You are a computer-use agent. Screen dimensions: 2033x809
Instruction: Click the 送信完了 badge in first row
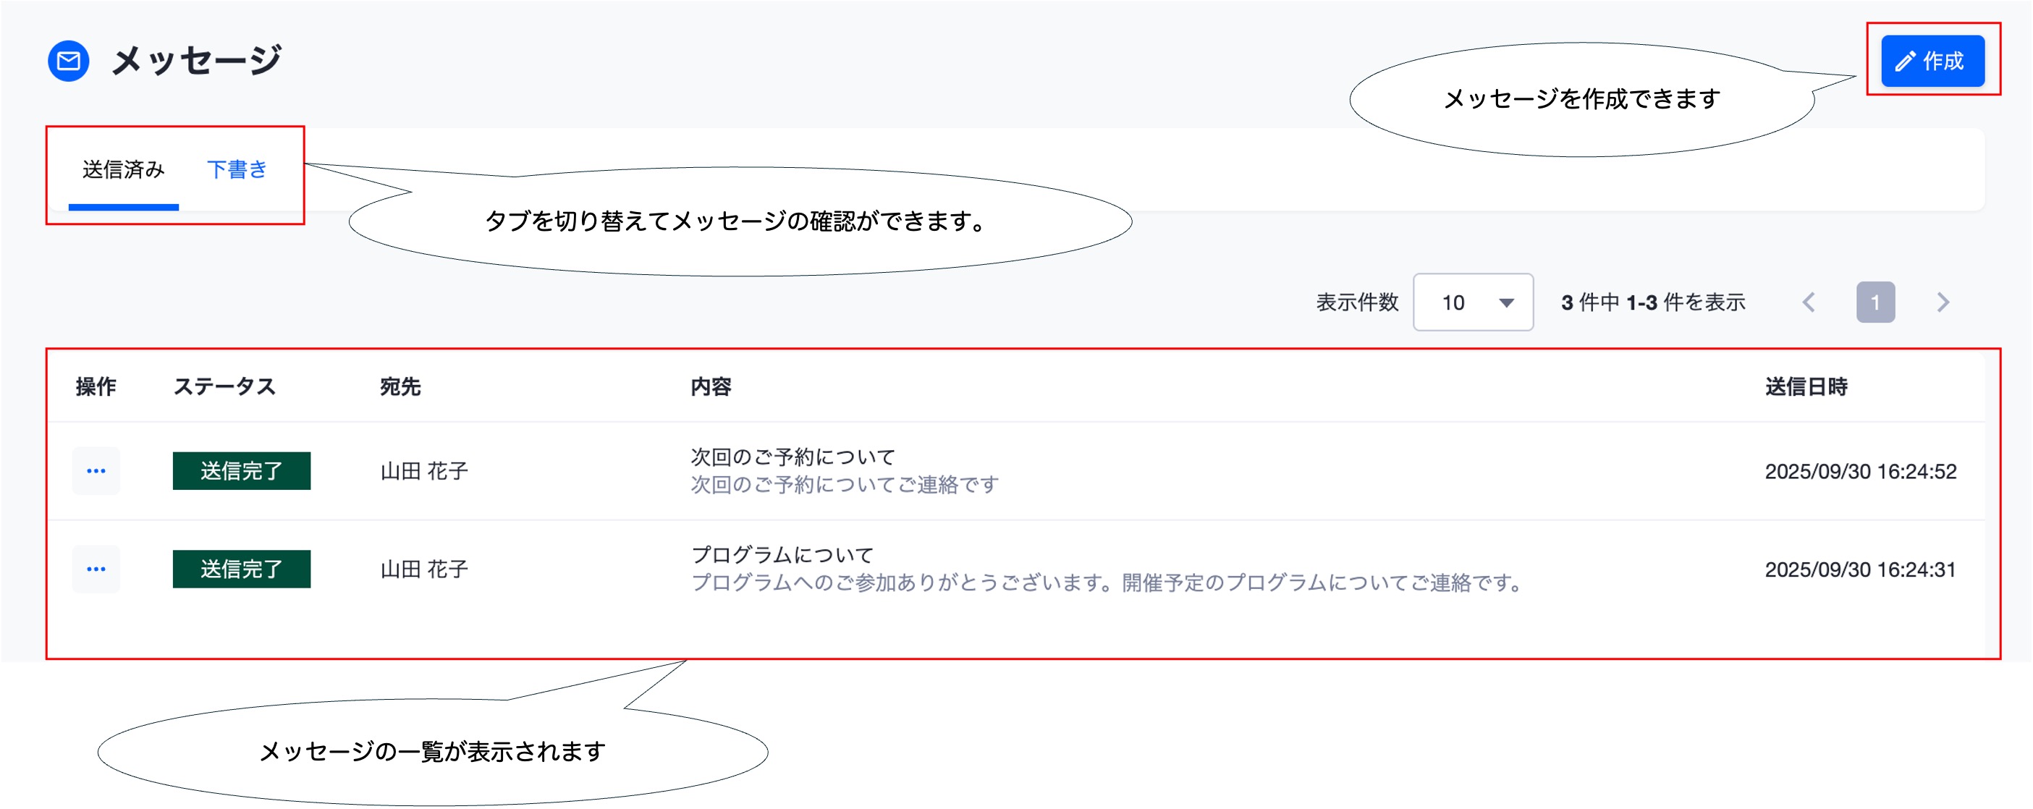coord(242,471)
